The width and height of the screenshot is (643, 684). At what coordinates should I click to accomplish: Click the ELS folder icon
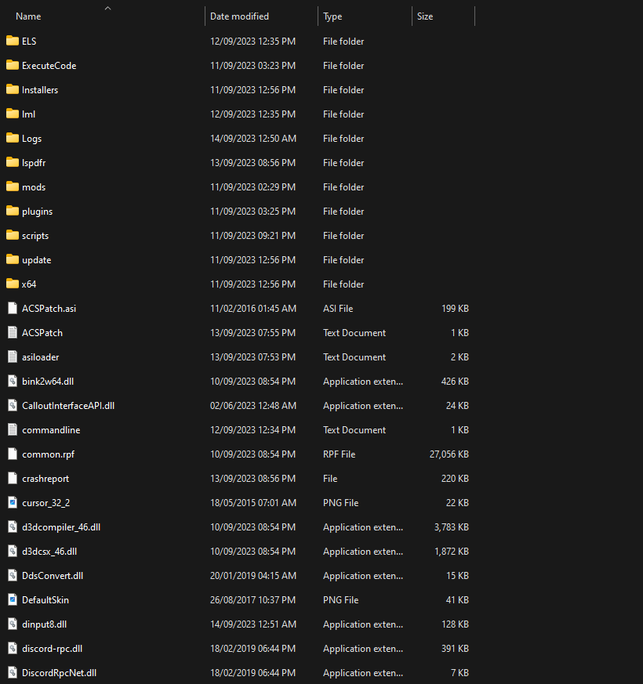(x=13, y=41)
